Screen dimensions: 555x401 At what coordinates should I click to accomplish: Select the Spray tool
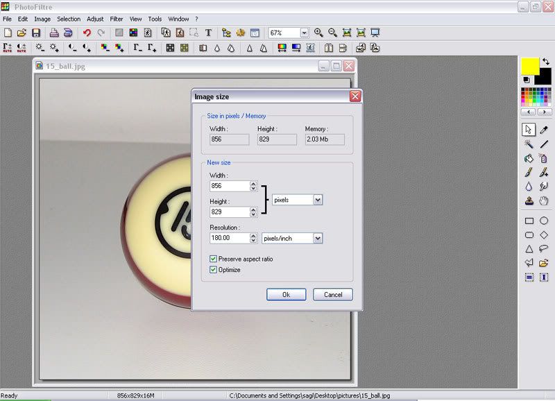544,158
